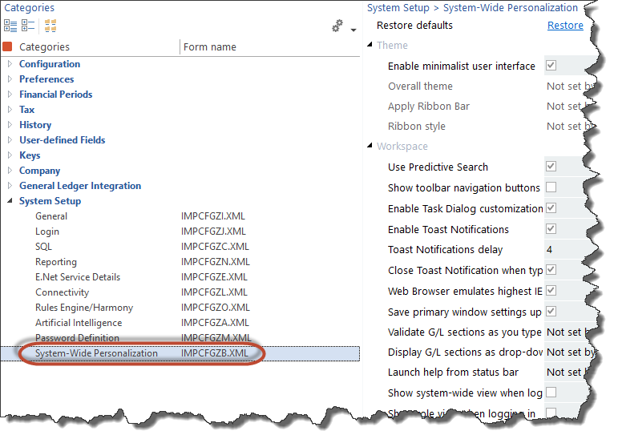Expand the Configuration category
618x443 pixels.
pos(10,64)
